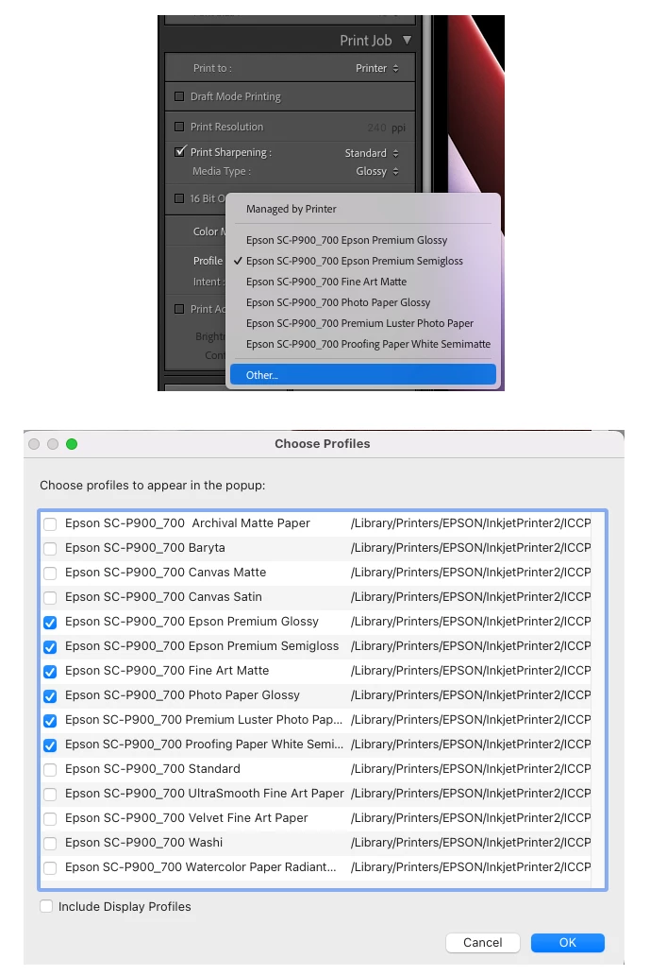Check Velvet Fine Art Paper checkbox
Image resolution: width=650 pixels, height=976 pixels.
(50, 819)
